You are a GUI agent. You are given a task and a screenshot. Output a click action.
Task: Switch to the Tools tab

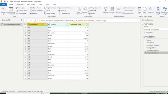click(47, 4)
